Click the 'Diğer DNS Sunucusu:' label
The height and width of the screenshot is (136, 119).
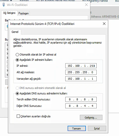(29, 106)
